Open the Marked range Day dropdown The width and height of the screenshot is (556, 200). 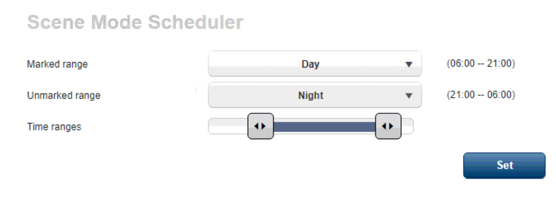310,64
